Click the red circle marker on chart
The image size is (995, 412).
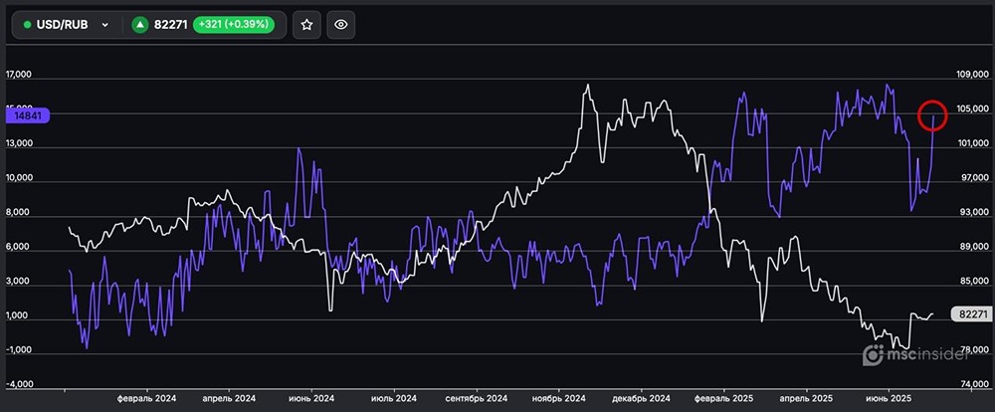click(932, 115)
